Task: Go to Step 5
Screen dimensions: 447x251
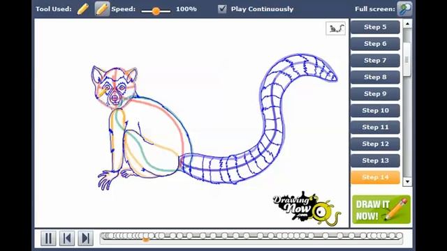Action: click(375, 27)
